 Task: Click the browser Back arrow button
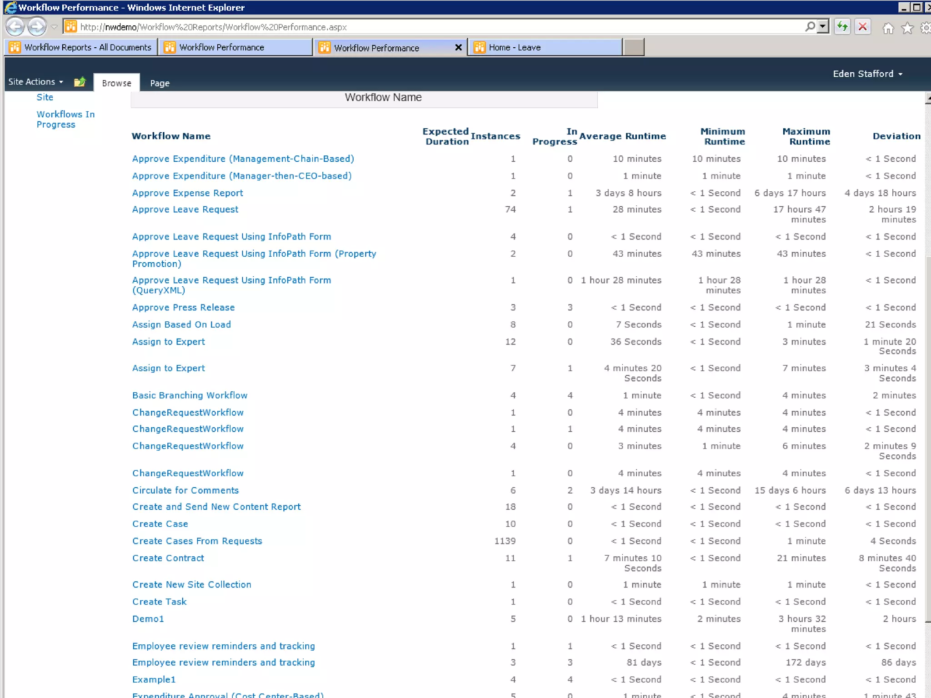[15, 27]
